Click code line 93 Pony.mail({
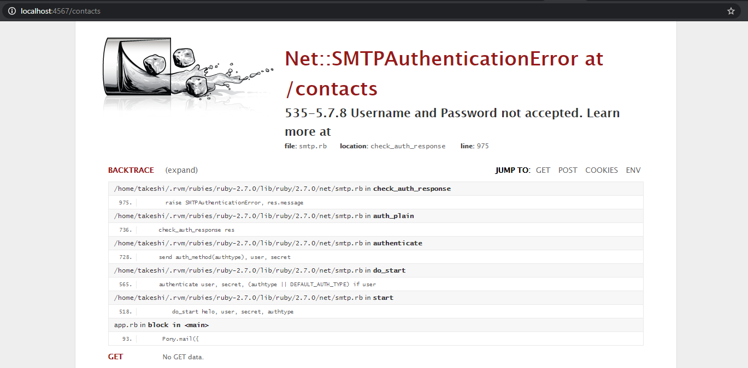 (x=376, y=339)
